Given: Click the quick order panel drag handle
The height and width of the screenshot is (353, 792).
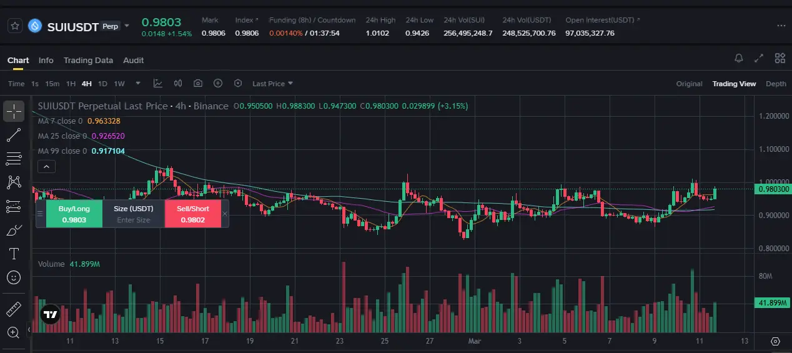Looking at the screenshot, I should (41, 214).
